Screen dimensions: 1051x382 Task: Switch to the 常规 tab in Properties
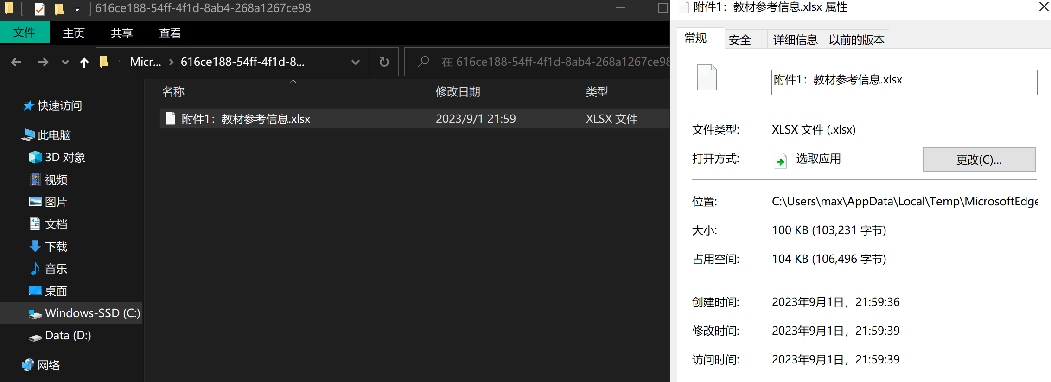click(x=701, y=38)
